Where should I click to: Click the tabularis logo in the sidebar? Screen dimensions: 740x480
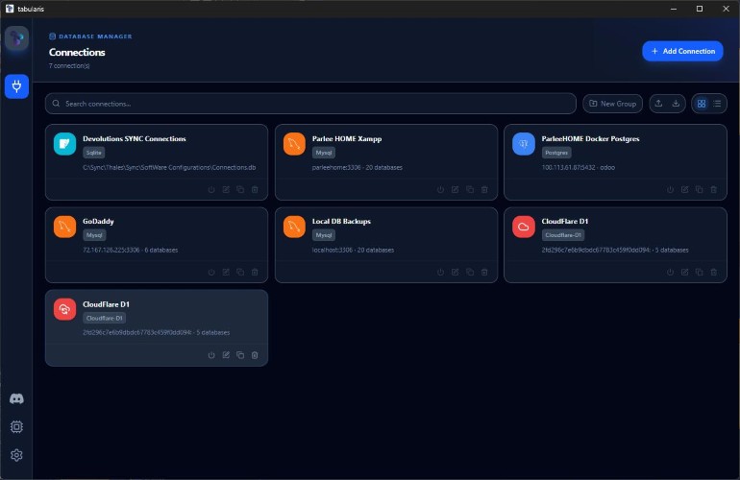click(x=16, y=38)
